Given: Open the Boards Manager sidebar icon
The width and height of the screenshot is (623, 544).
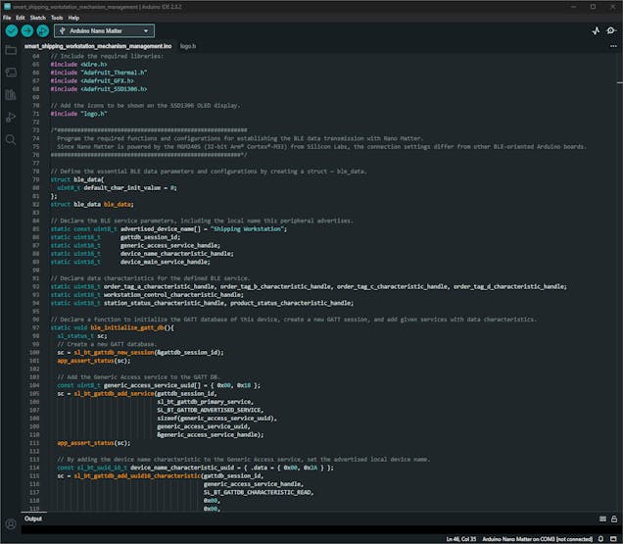Looking at the screenshot, I should click(x=11, y=73).
